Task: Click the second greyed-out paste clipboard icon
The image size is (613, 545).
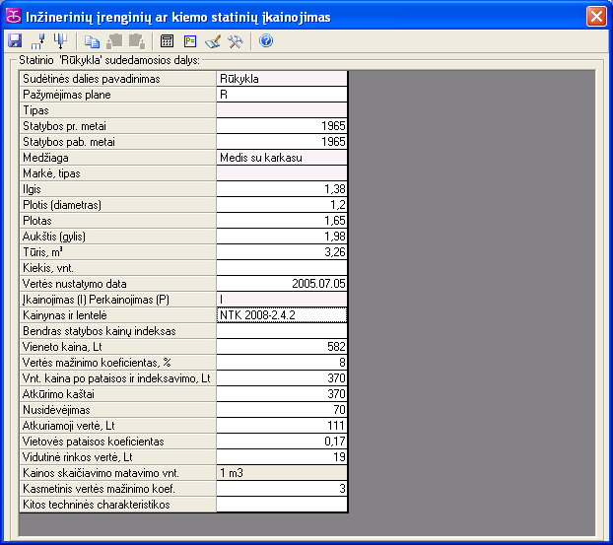Action: pyautogui.click(x=137, y=41)
